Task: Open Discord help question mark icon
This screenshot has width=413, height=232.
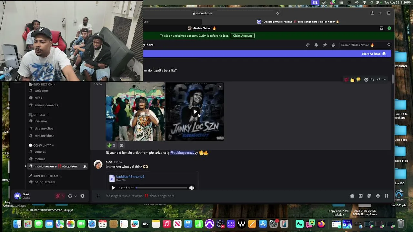Action: [389, 28]
